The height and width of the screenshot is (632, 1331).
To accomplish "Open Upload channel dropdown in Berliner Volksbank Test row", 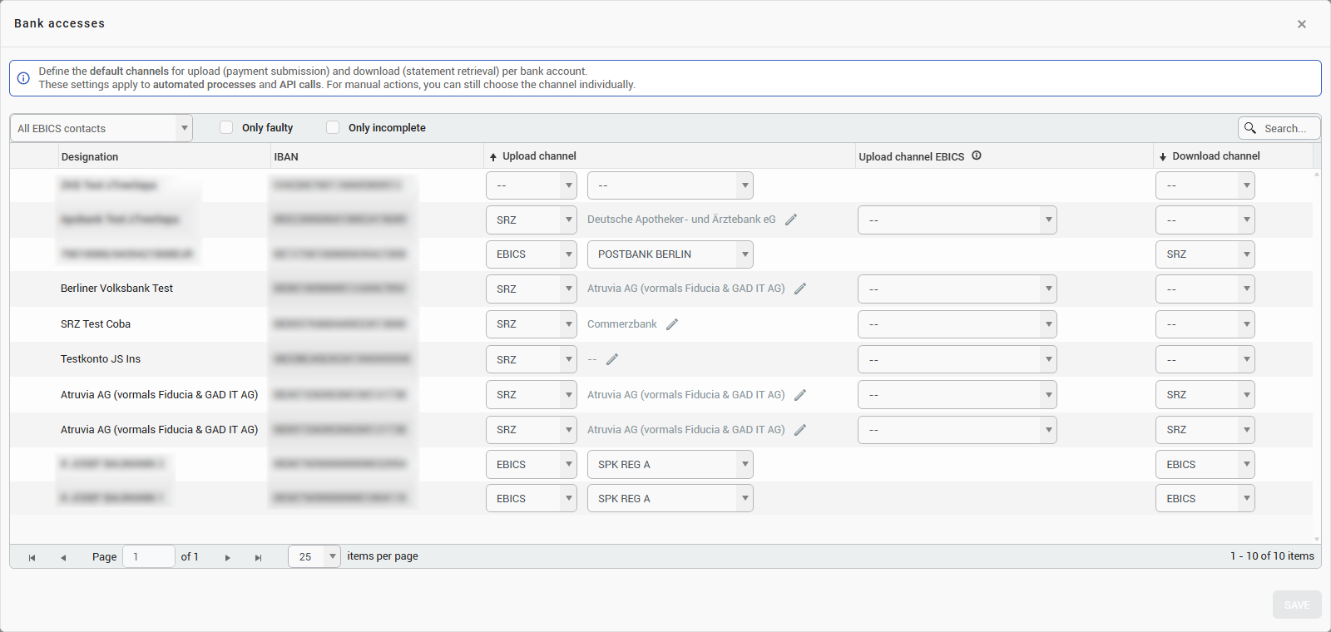I will [x=532, y=289].
